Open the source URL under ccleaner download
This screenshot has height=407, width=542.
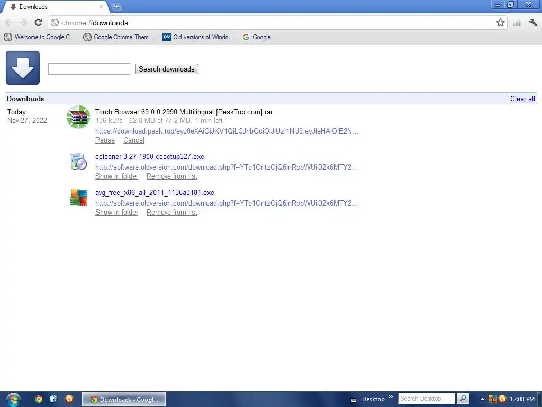click(x=227, y=167)
